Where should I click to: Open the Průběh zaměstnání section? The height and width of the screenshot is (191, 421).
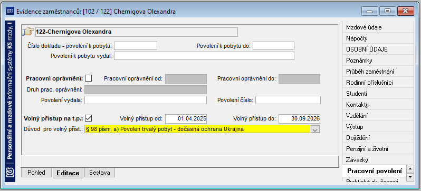click(x=378, y=71)
